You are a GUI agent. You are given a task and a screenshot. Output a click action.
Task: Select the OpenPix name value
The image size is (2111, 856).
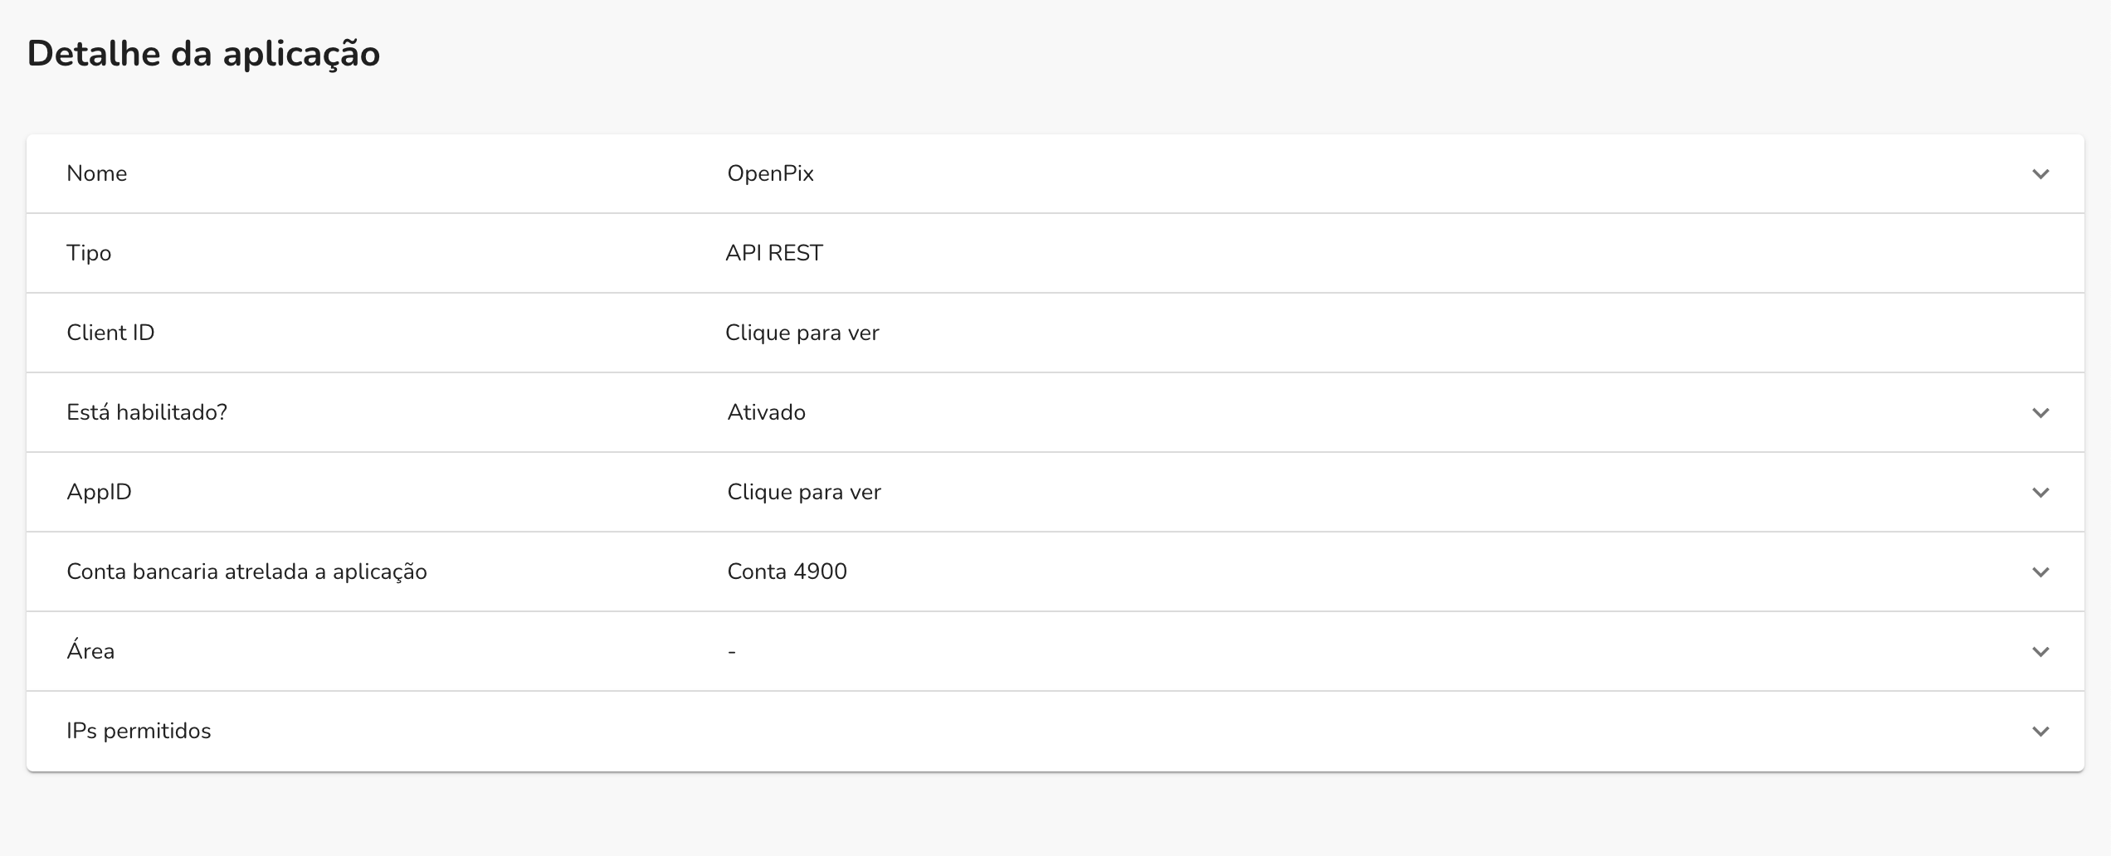coord(769,173)
